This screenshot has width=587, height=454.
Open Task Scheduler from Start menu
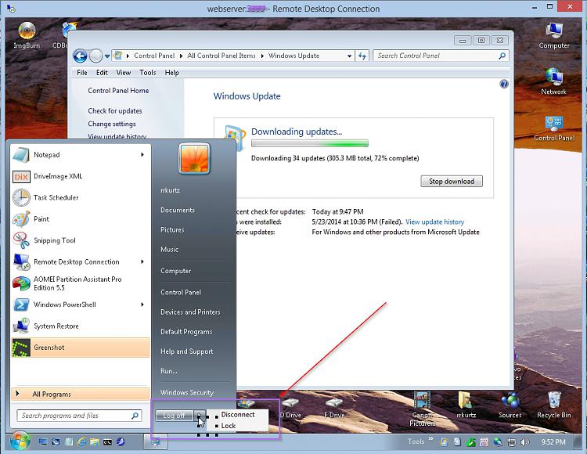coord(81,197)
